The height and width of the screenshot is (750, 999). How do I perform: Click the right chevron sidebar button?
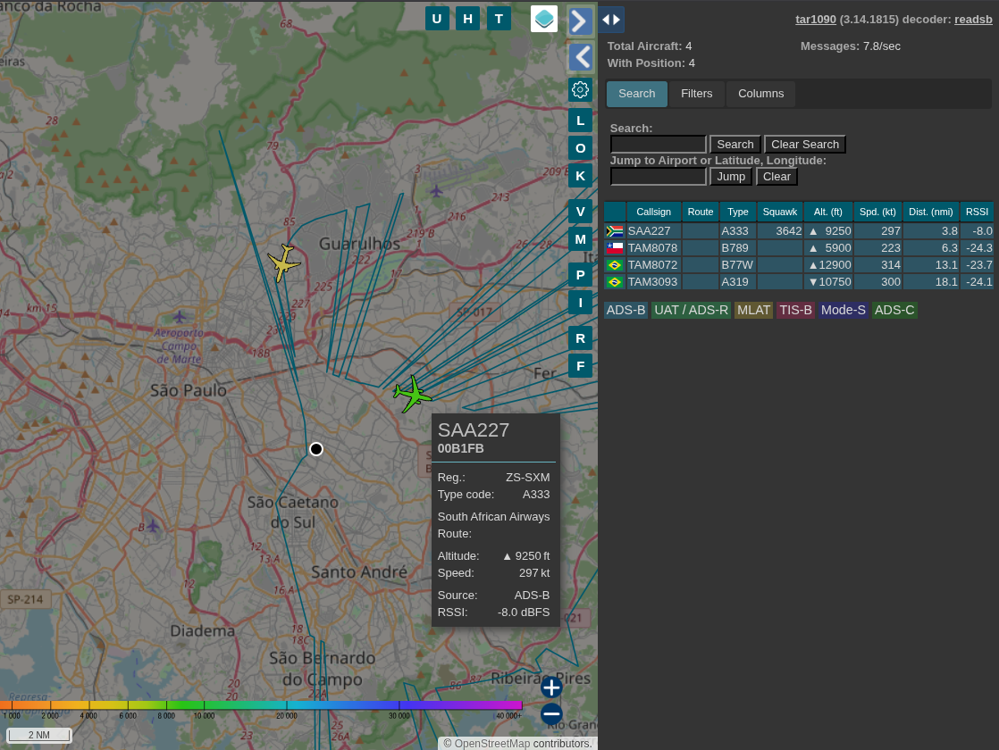(580, 21)
